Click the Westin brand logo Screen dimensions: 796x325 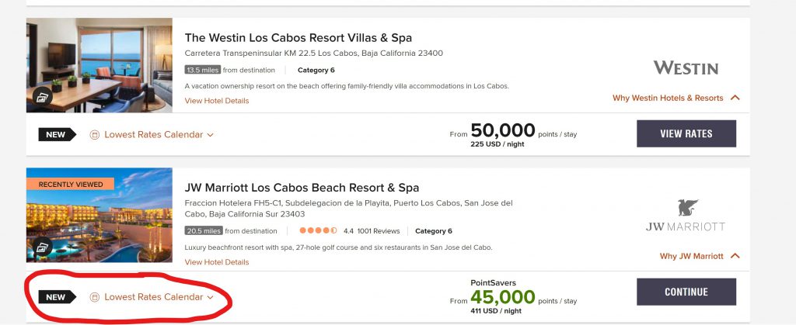pos(686,67)
